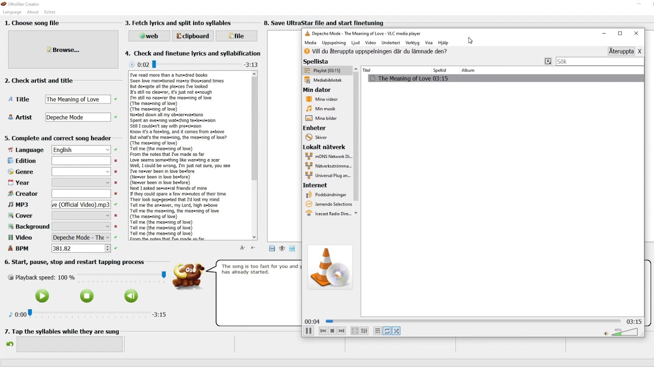Toggle VLC playlist button

pos(378,331)
